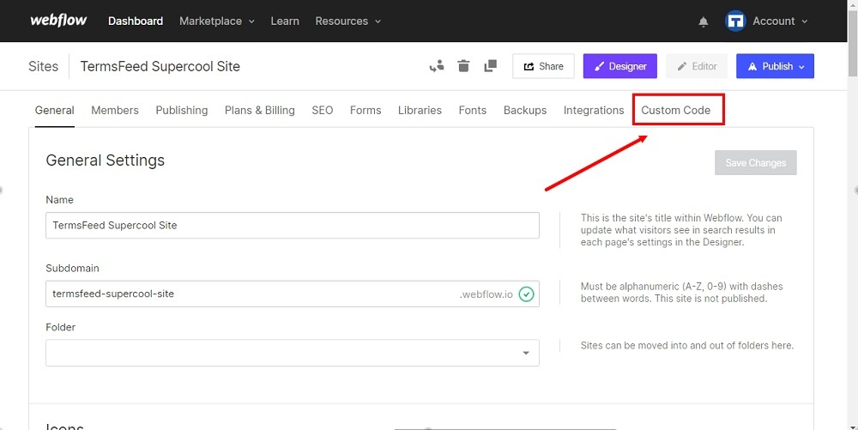
Task: Open the Account dropdown
Action: click(x=780, y=21)
